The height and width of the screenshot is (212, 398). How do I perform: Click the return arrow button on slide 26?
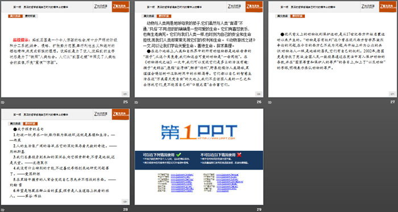click(258, 94)
